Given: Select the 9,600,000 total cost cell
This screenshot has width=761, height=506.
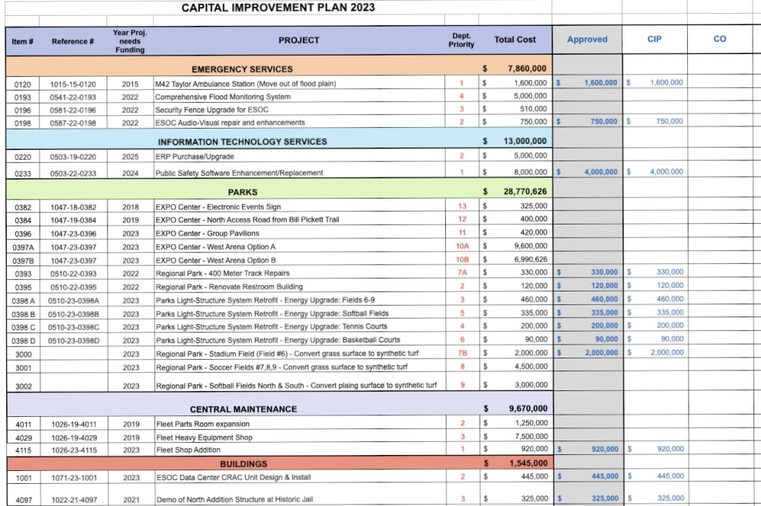Looking at the screenshot, I should coord(516,246).
